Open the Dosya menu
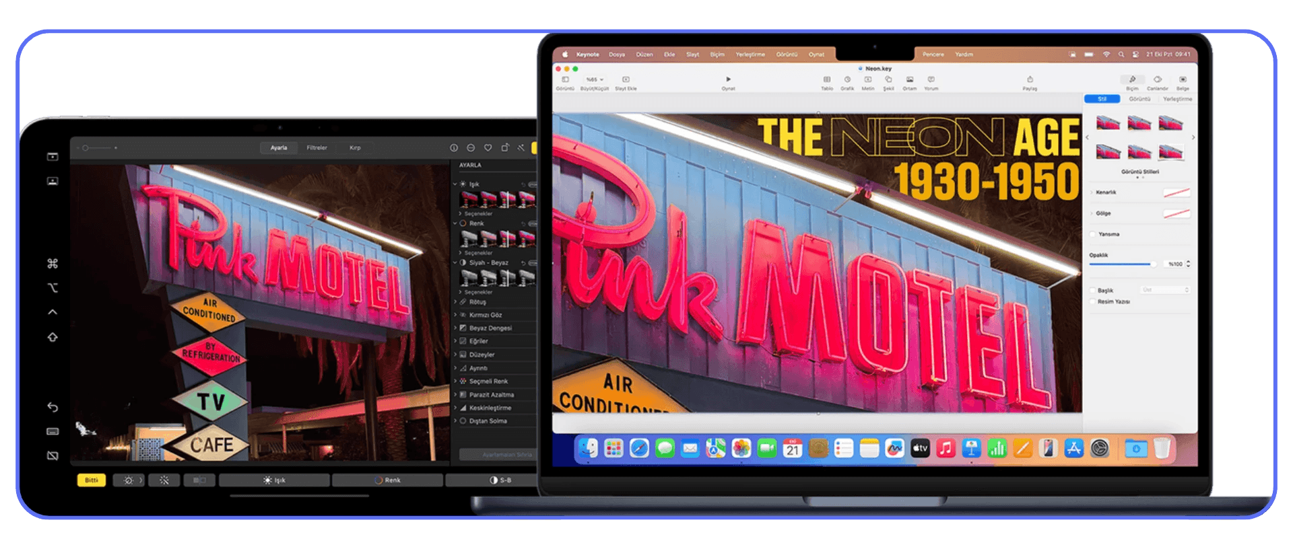 (x=617, y=54)
